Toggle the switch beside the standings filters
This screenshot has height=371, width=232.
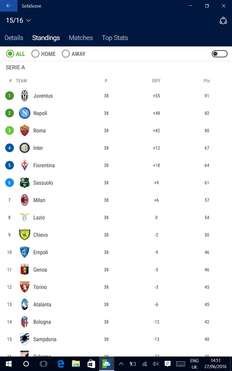[220, 54]
